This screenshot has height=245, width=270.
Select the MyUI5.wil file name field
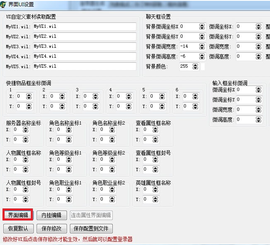pyautogui.click(x=84, y=66)
